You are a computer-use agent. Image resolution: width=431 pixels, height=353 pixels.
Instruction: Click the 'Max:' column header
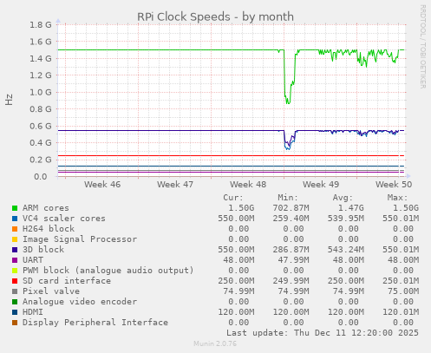coord(397,198)
